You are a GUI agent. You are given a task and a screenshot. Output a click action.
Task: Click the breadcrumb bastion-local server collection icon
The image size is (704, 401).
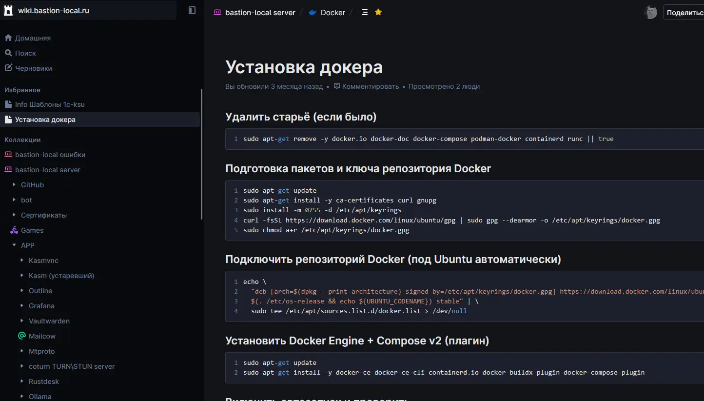(217, 12)
